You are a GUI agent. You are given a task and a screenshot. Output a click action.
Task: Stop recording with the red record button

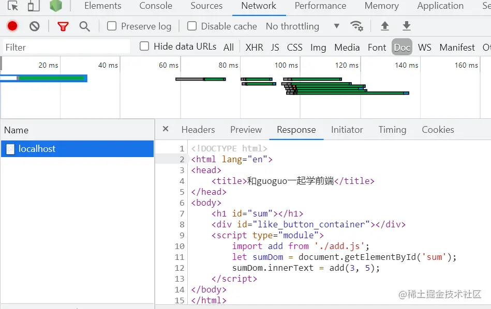[12, 26]
